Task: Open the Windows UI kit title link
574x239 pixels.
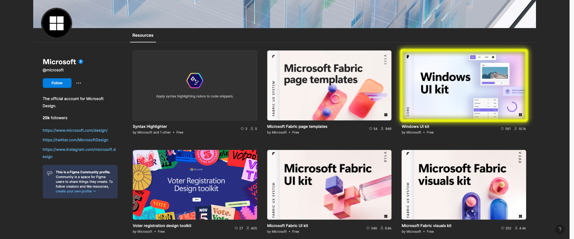Action: pos(415,126)
